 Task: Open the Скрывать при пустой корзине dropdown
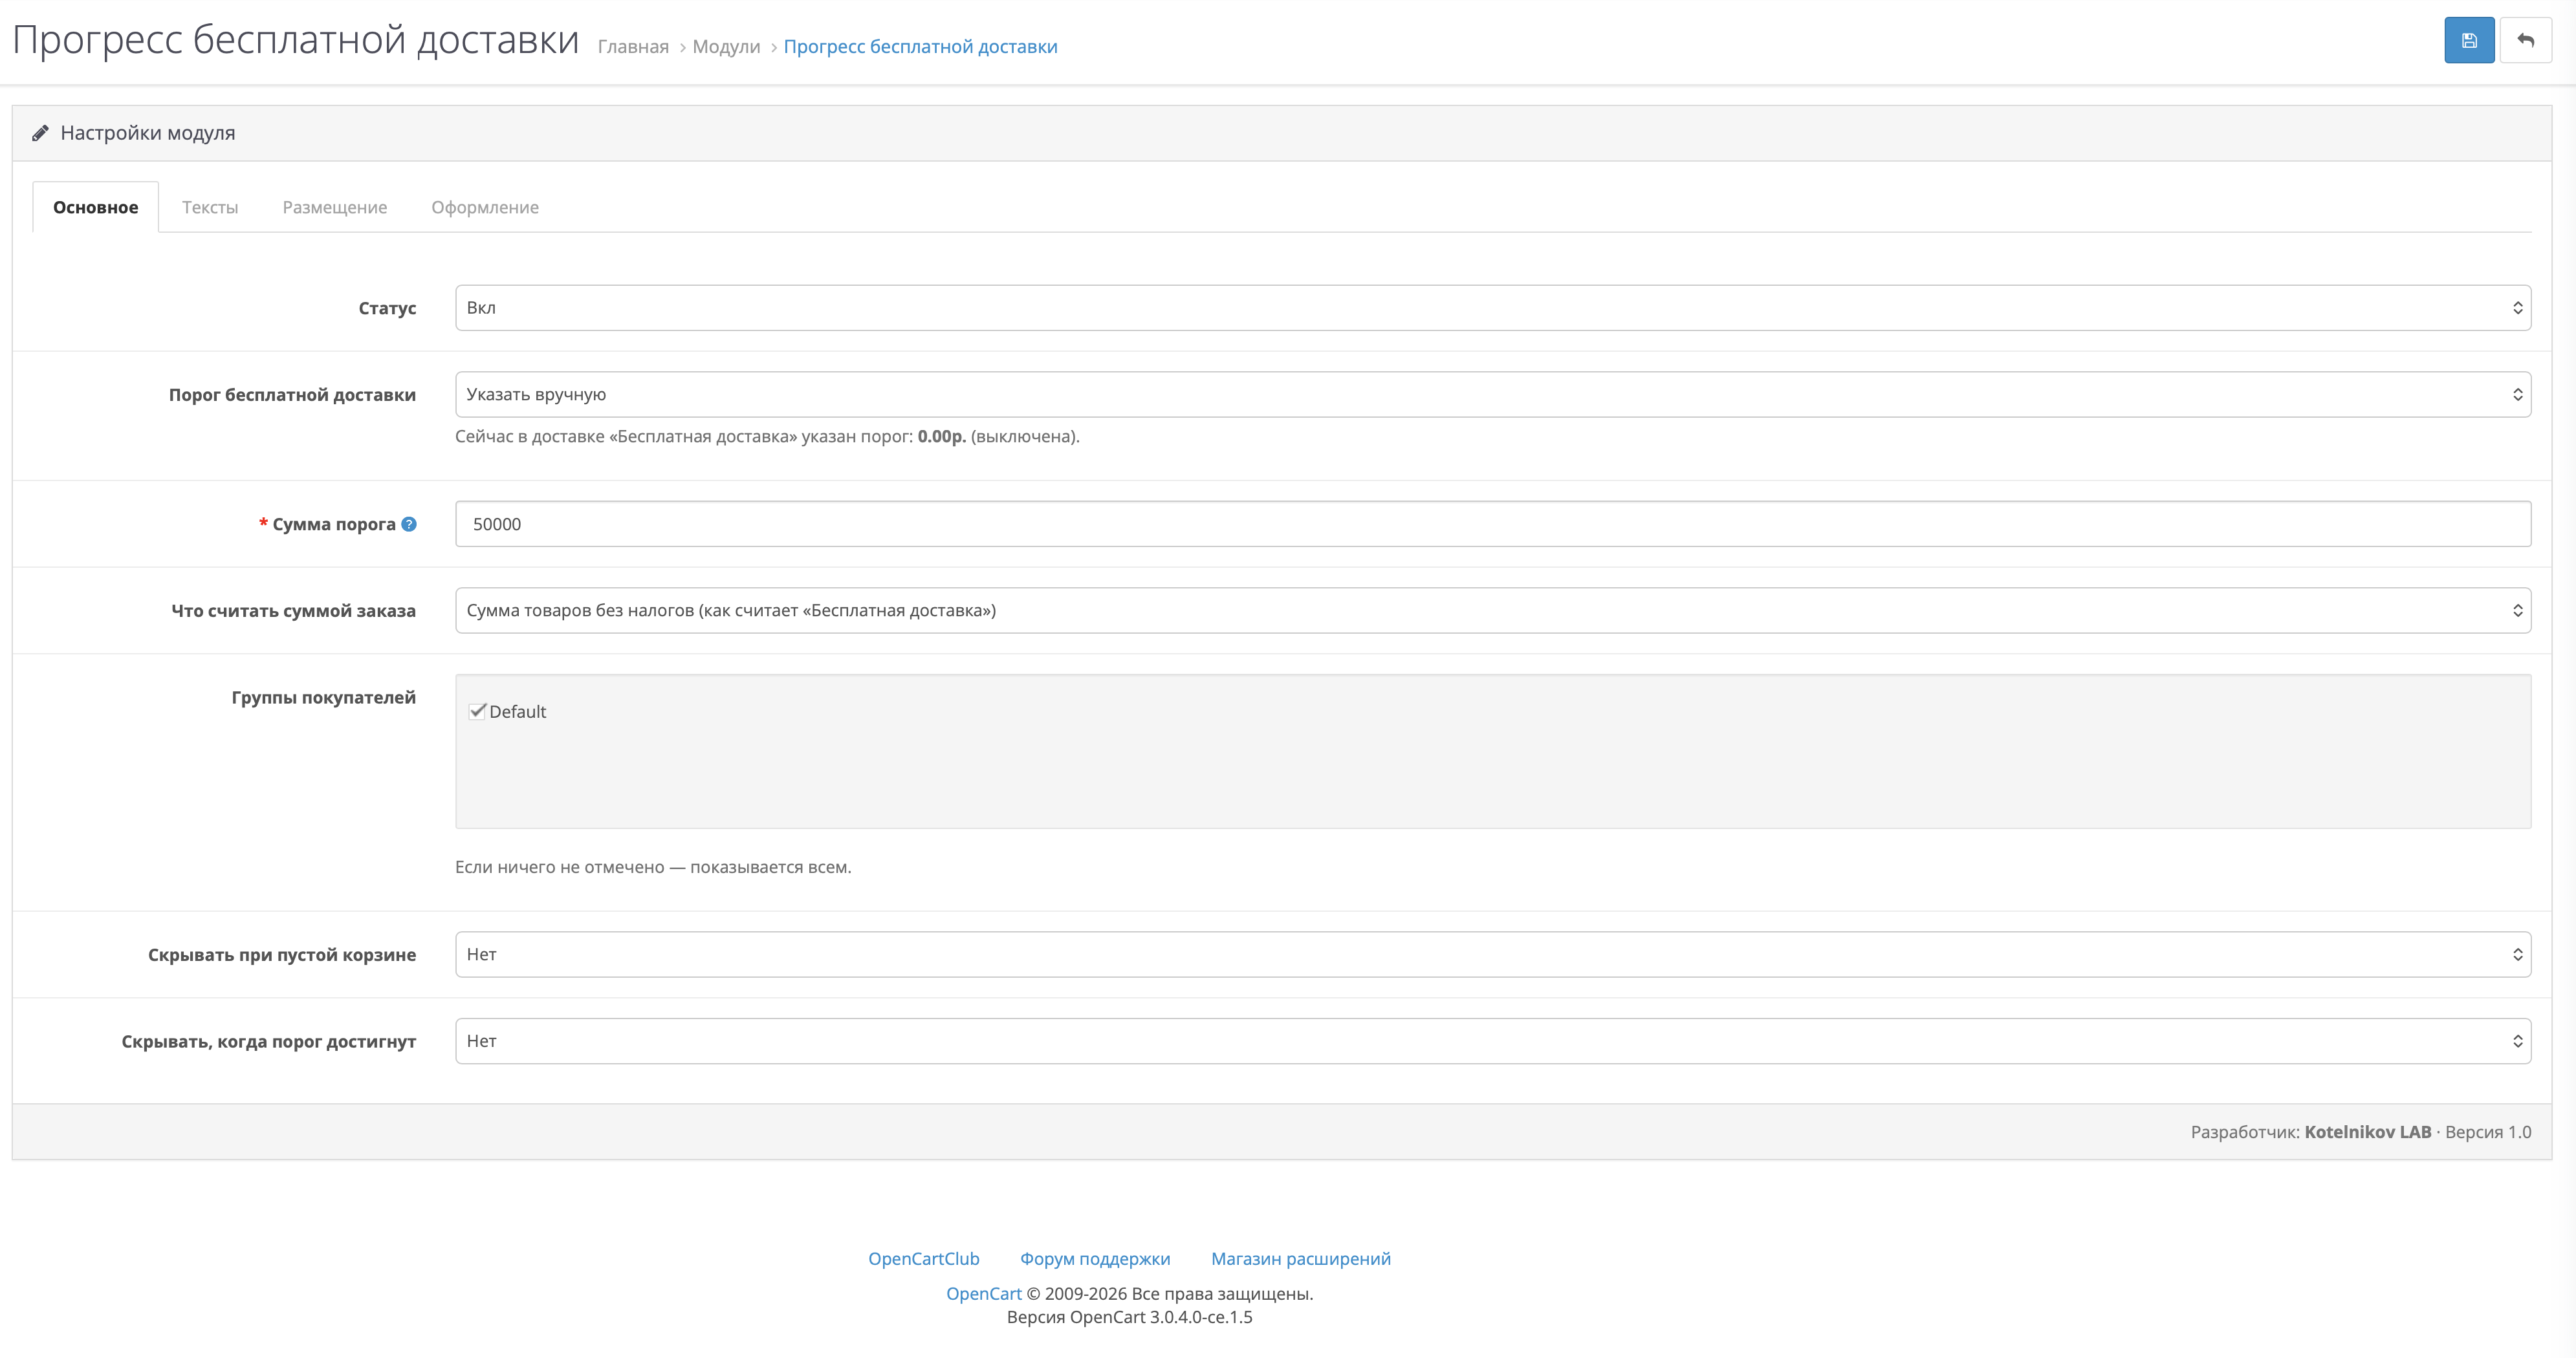(1493, 954)
